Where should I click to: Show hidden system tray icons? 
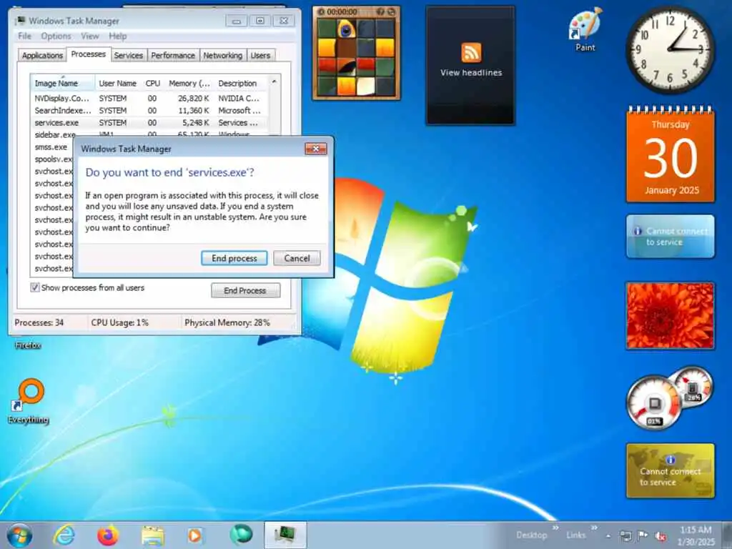pos(608,536)
